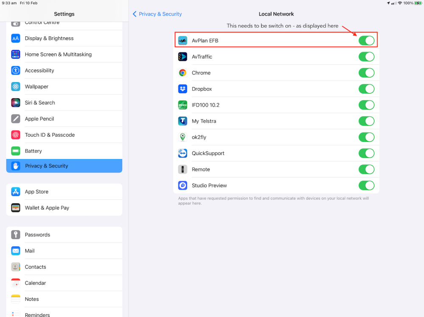Tap the Dropbox app icon
This screenshot has width=424, height=317.
point(183,89)
